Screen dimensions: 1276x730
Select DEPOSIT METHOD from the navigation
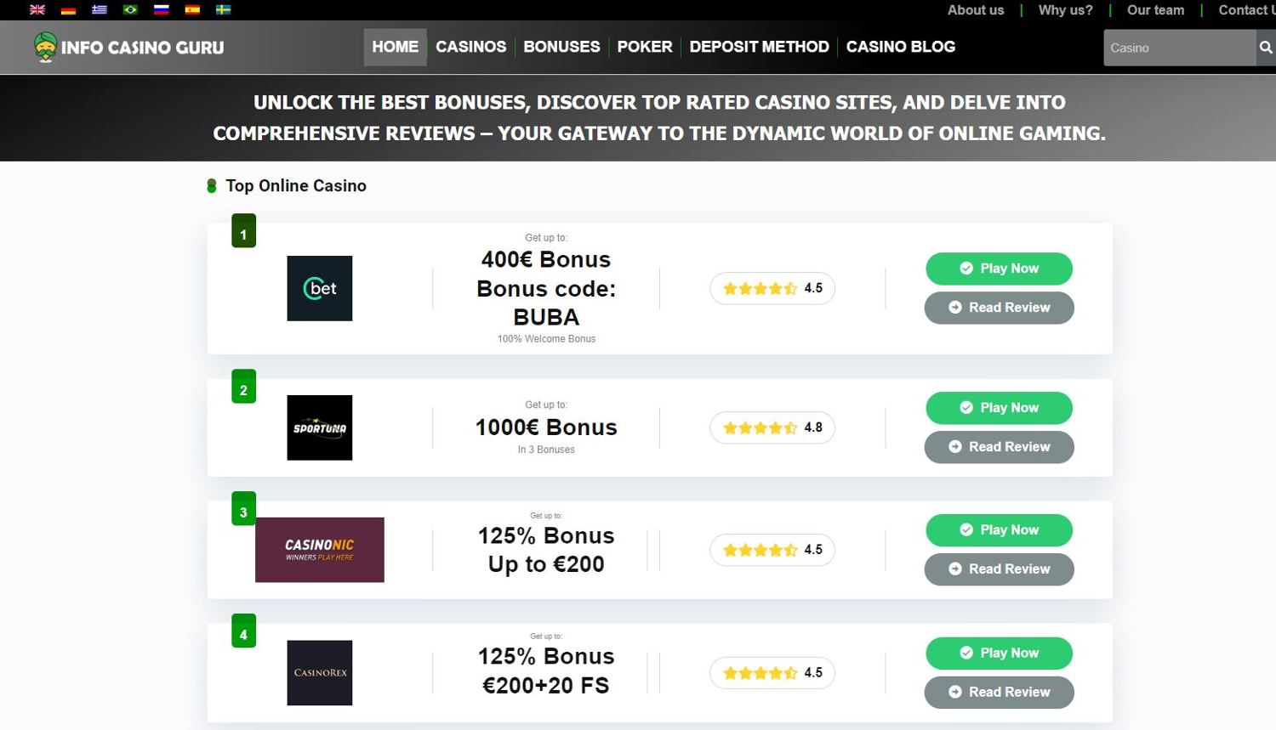coord(759,47)
